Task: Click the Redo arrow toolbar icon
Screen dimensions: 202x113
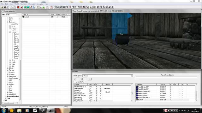Action: point(15,7)
